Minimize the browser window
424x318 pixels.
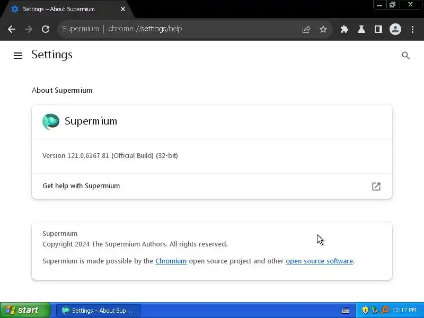coord(379,5)
